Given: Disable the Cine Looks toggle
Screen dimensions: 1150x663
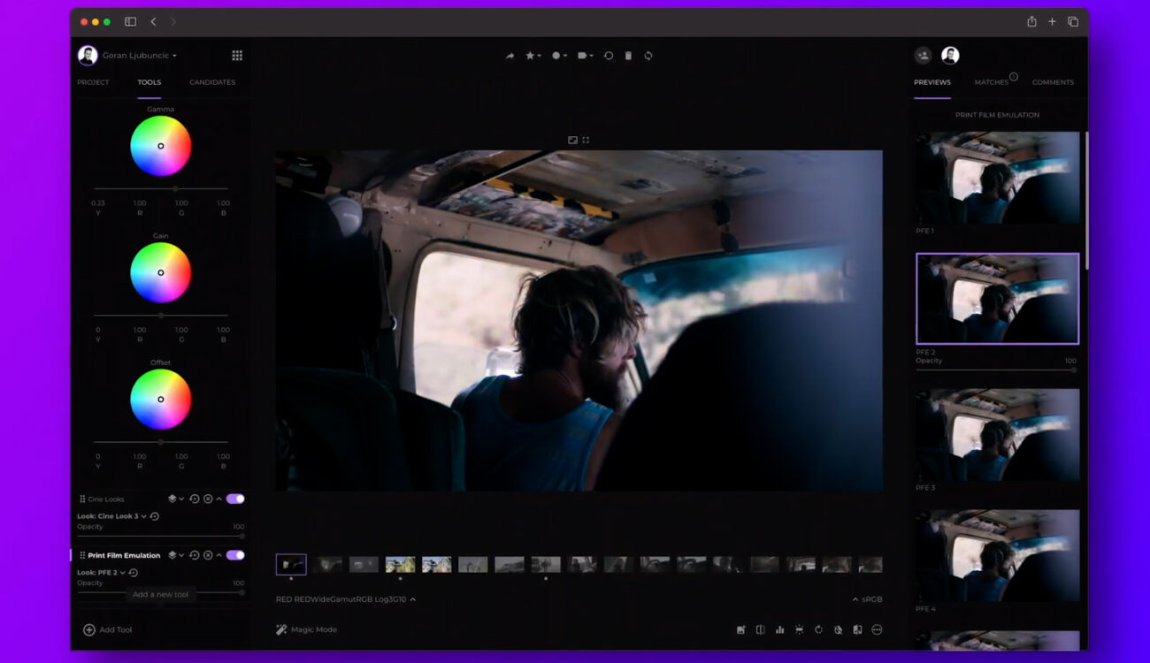Looking at the screenshot, I should click(x=235, y=499).
